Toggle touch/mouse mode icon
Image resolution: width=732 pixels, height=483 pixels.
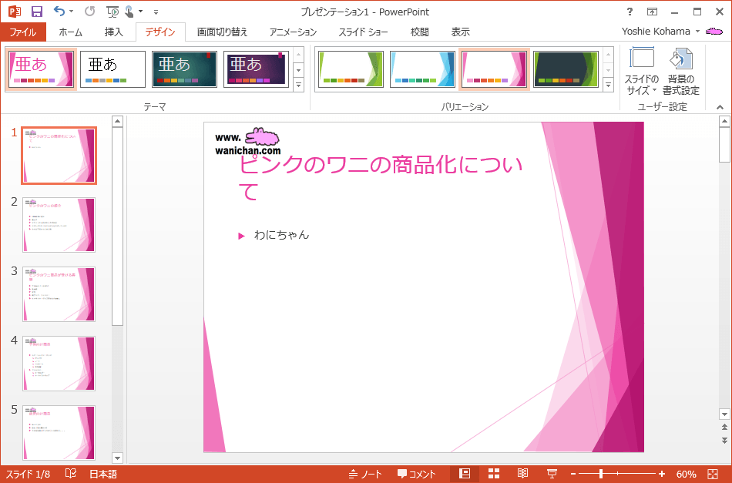129,12
